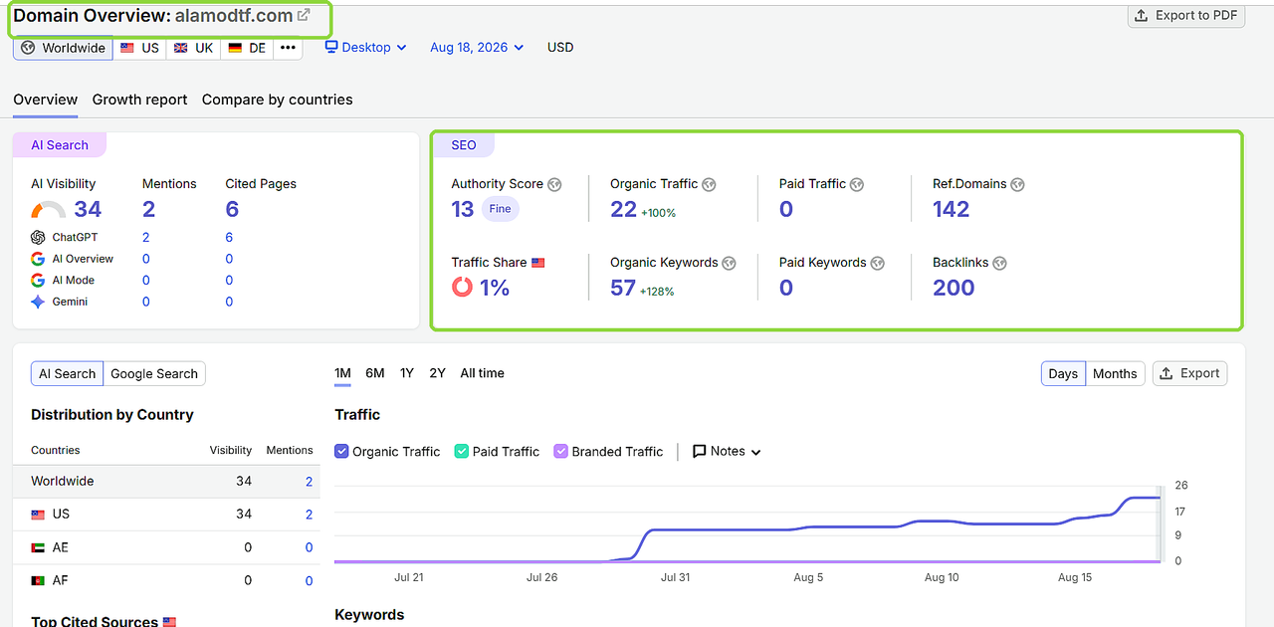Click Export to PDF button

1186,15
